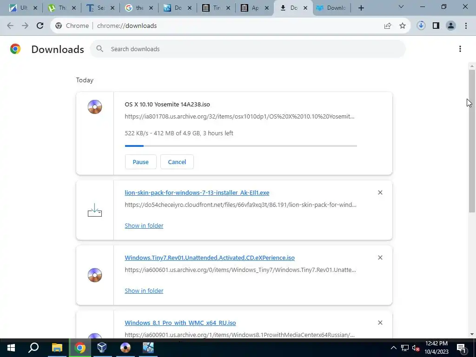
Task: Remove Windows 8.1 Pro iso from the list
Action: click(380, 323)
